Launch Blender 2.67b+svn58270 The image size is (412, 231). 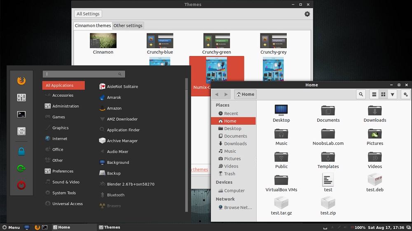tap(127, 184)
